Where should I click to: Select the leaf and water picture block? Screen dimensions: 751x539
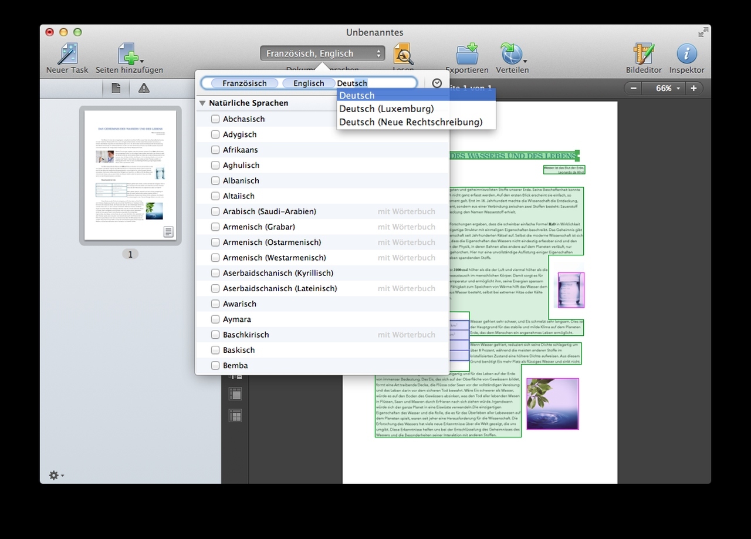[552, 404]
